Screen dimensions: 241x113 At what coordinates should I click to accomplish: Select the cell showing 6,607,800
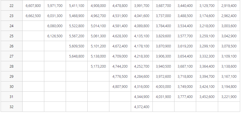(x=33, y=6)
